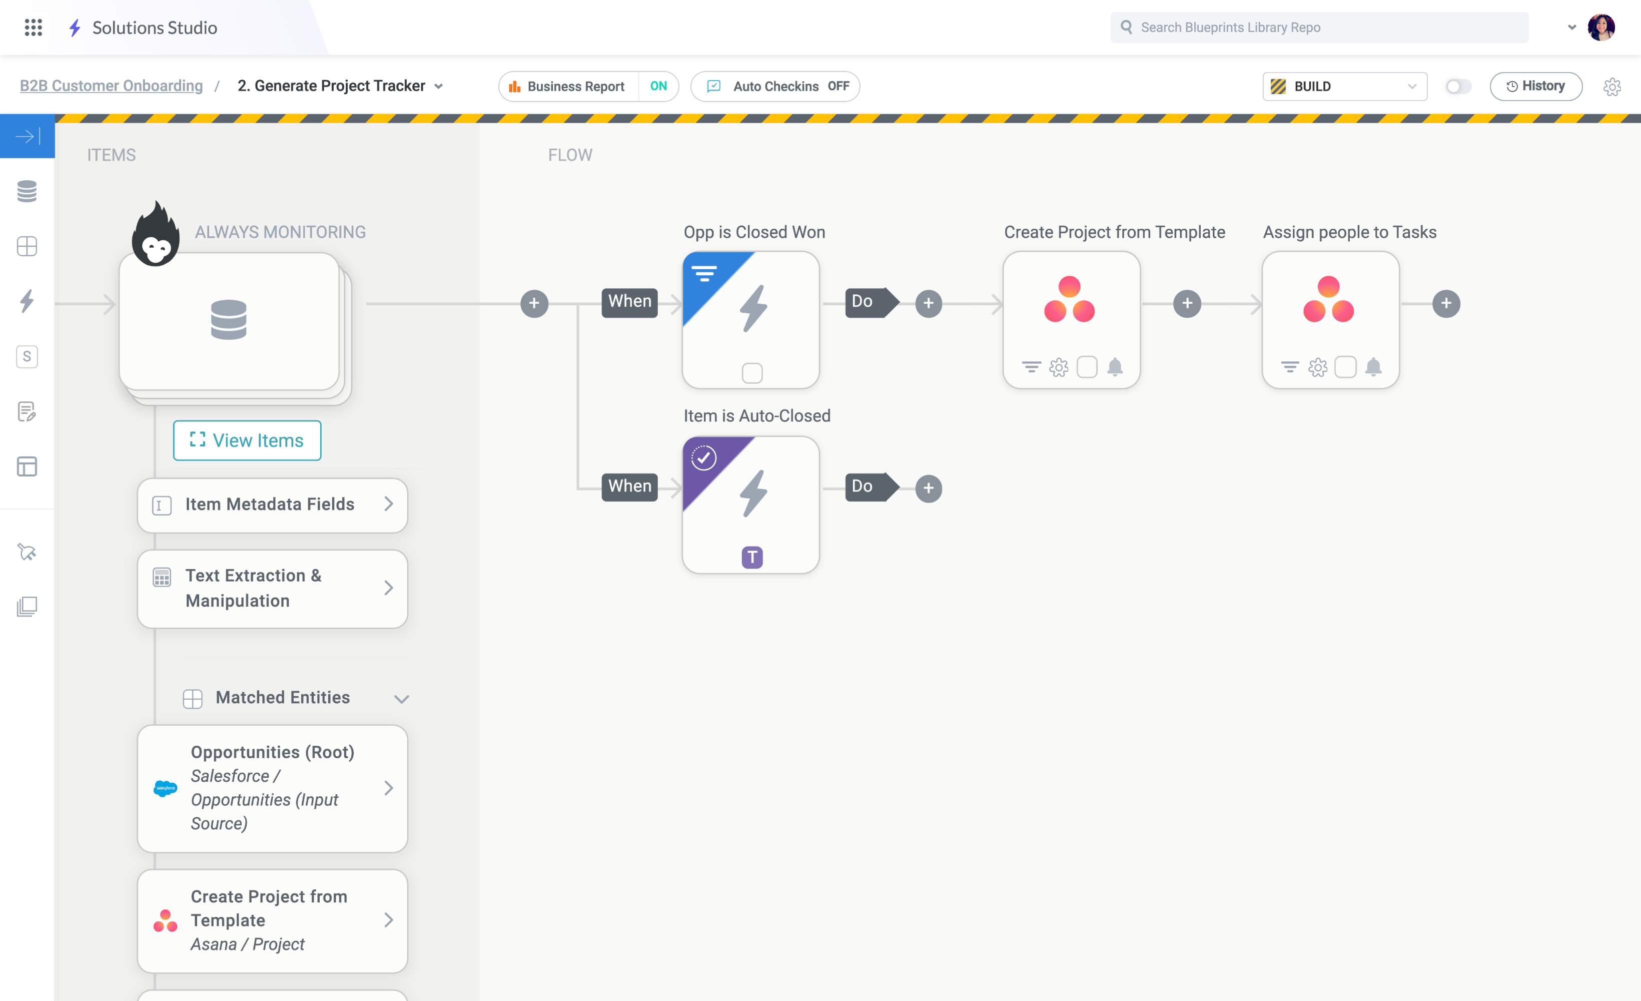
Task: Collapse the Matched Entities section
Action: coord(401,698)
